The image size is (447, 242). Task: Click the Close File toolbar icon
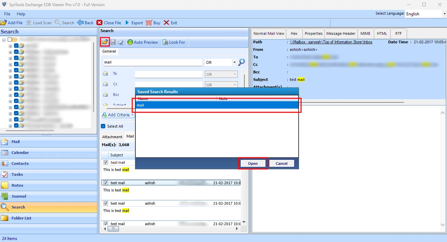[99, 23]
